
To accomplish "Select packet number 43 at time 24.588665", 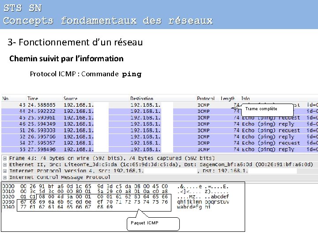I will [x=159, y=105].
